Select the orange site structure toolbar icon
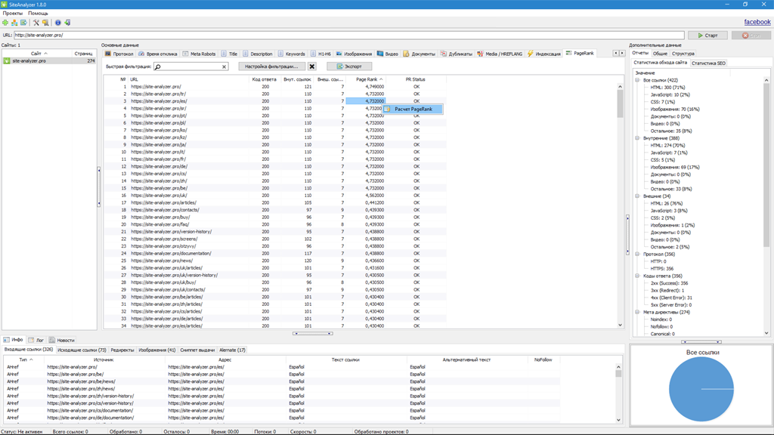Viewport: 774px width, 435px height. [14, 23]
